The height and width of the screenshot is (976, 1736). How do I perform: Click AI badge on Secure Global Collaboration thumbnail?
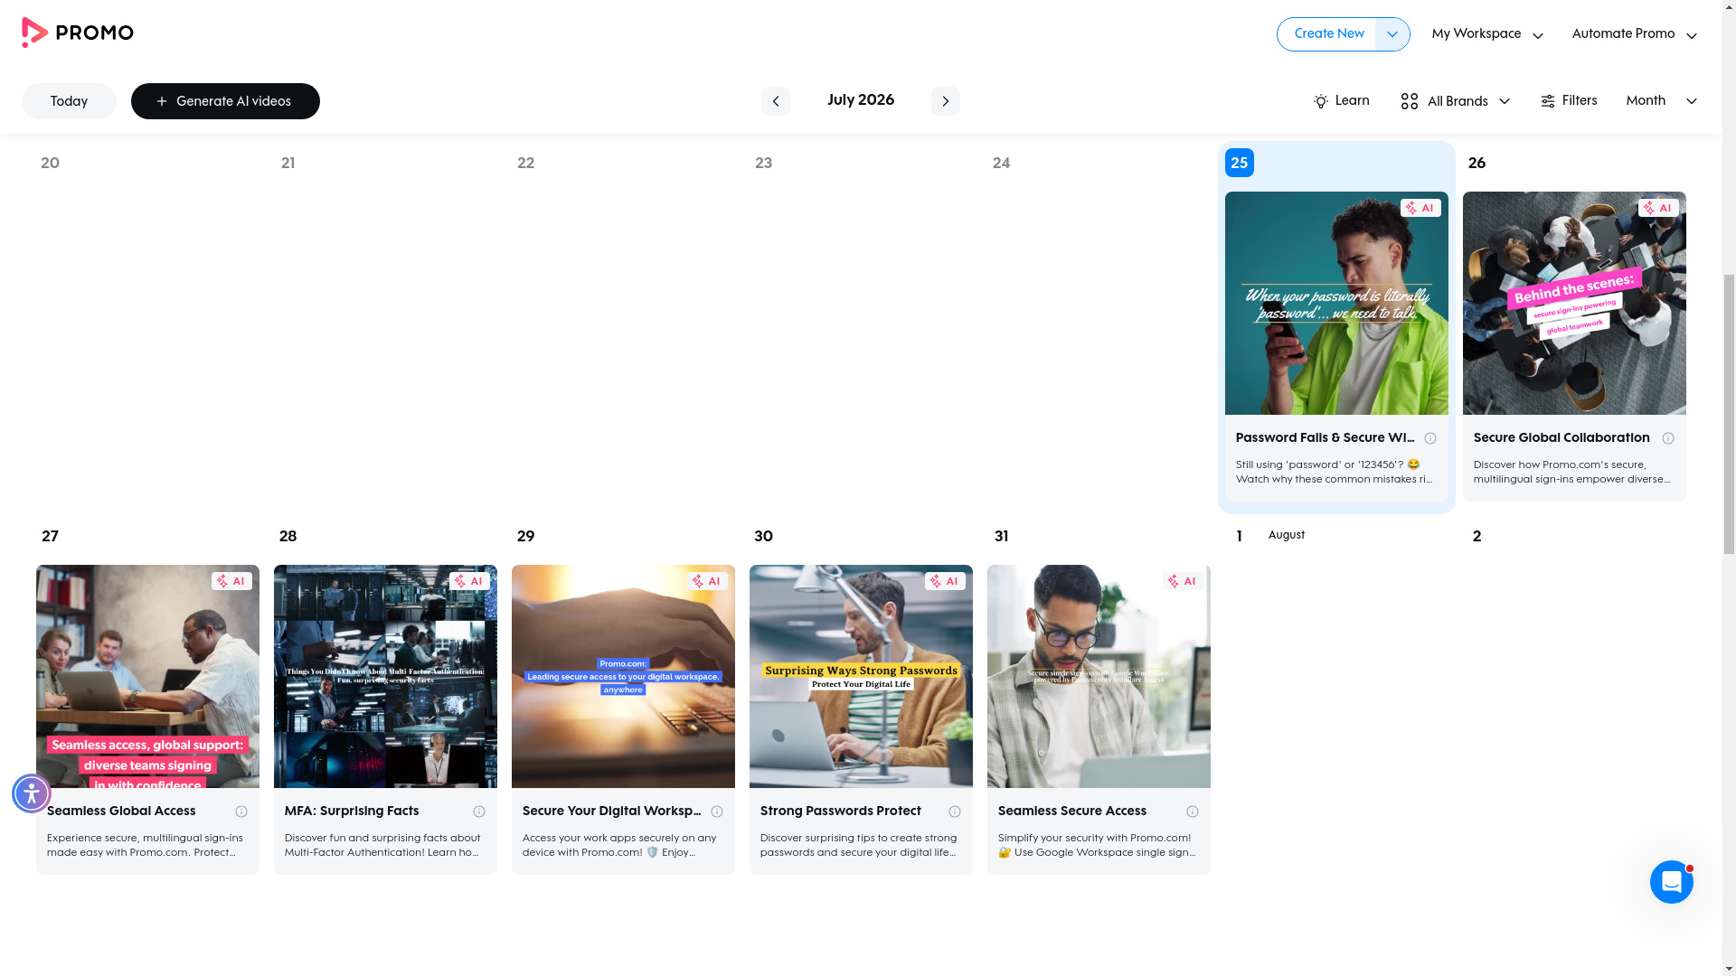(1658, 208)
